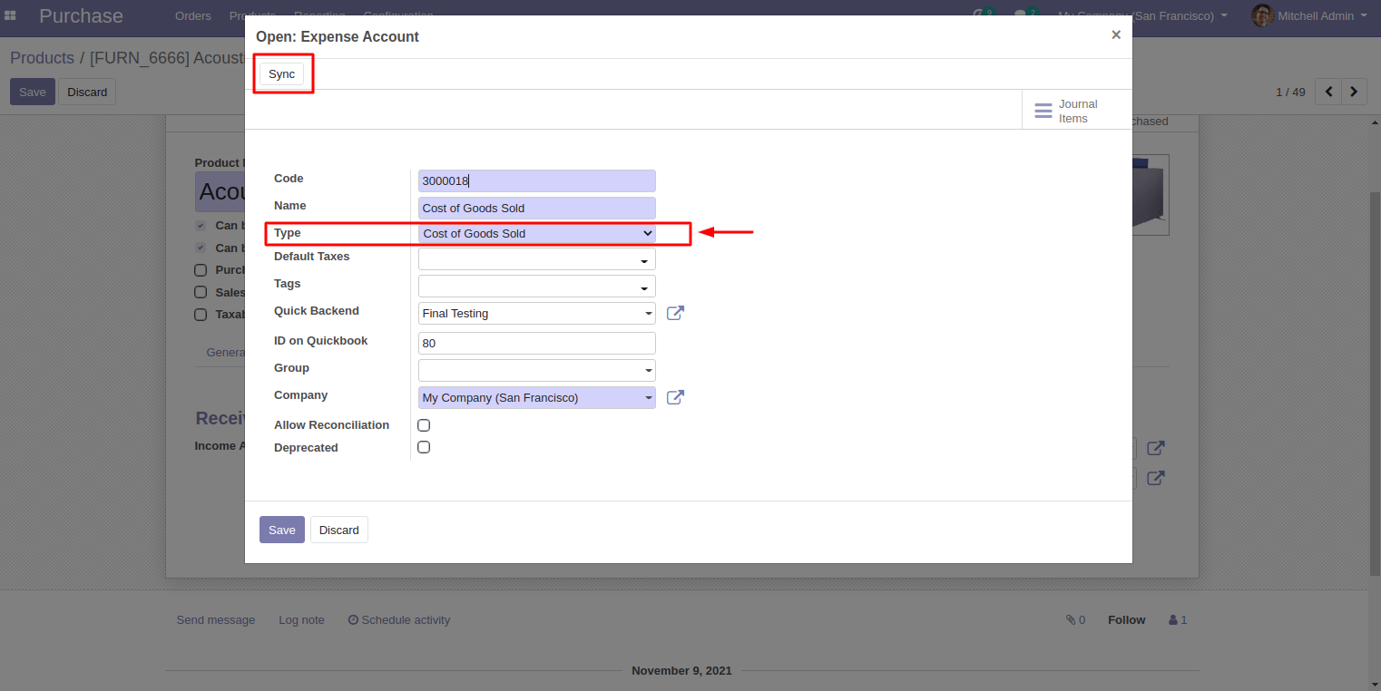Open the messages icon in top bar
Image resolution: width=1381 pixels, height=691 pixels.
click(x=1020, y=12)
